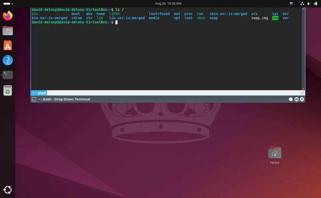Click the "srv" directory name
The width and height of the screenshot is (321, 198).
(254, 14)
